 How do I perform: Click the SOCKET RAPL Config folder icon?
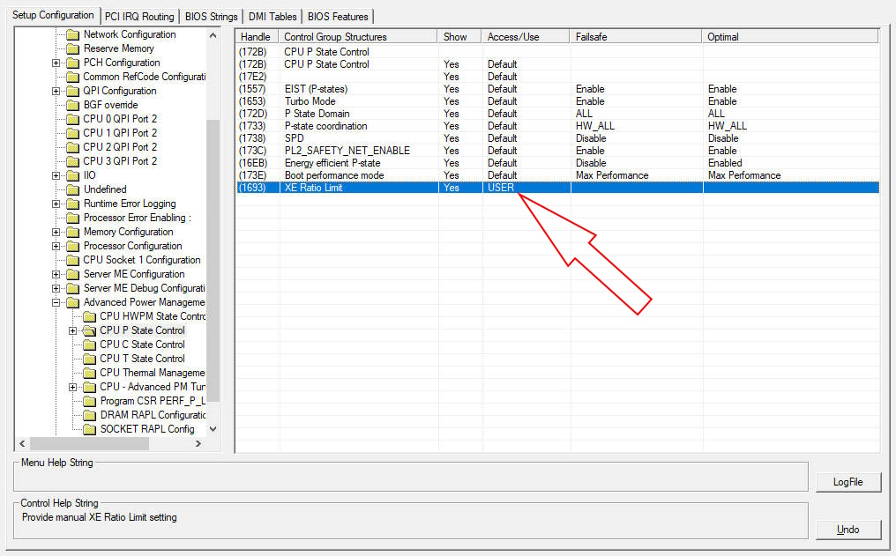[89, 429]
